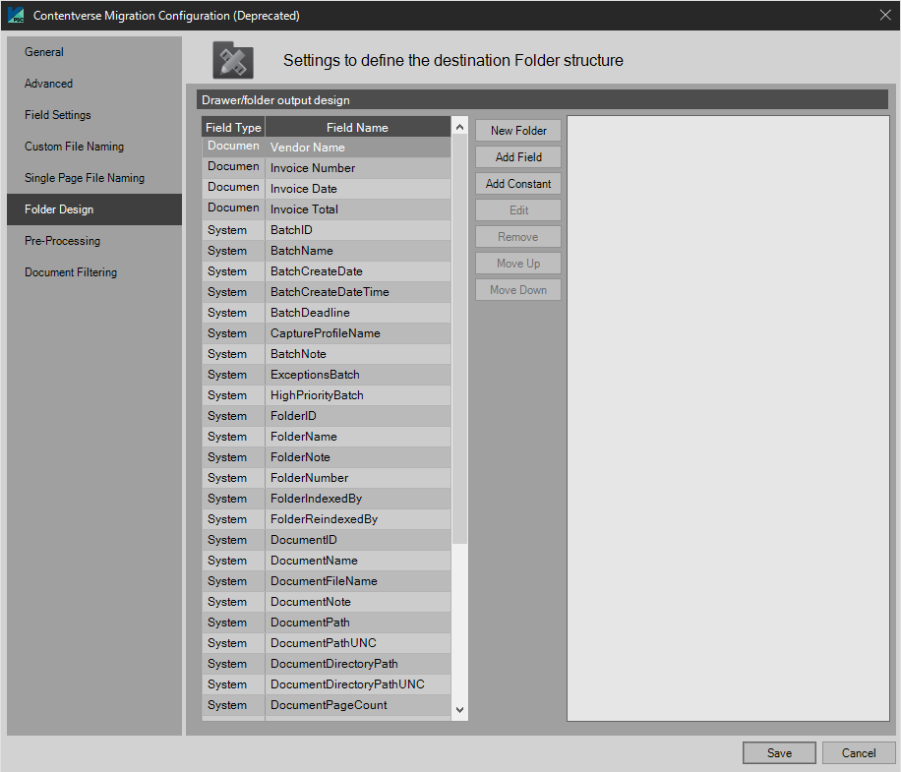Select the Invoice Total field row

pos(326,209)
